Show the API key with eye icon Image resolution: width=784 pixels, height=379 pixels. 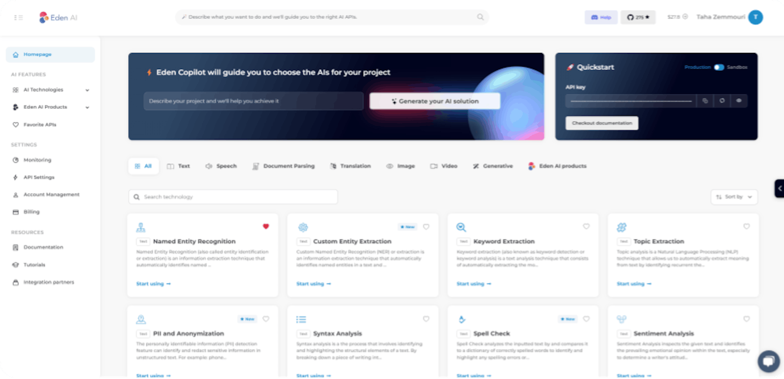[x=739, y=101]
